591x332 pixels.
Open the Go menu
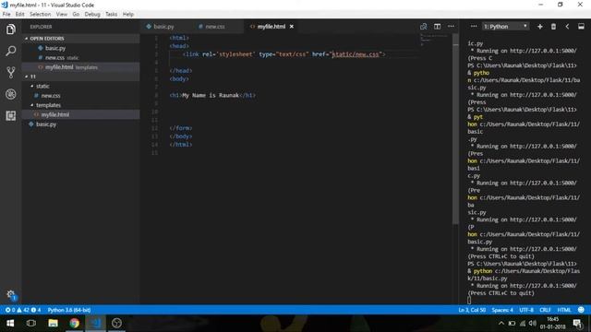(76, 14)
